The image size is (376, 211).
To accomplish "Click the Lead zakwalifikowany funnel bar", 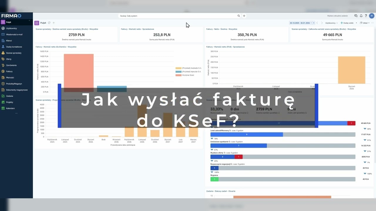I will pos(247,135).
